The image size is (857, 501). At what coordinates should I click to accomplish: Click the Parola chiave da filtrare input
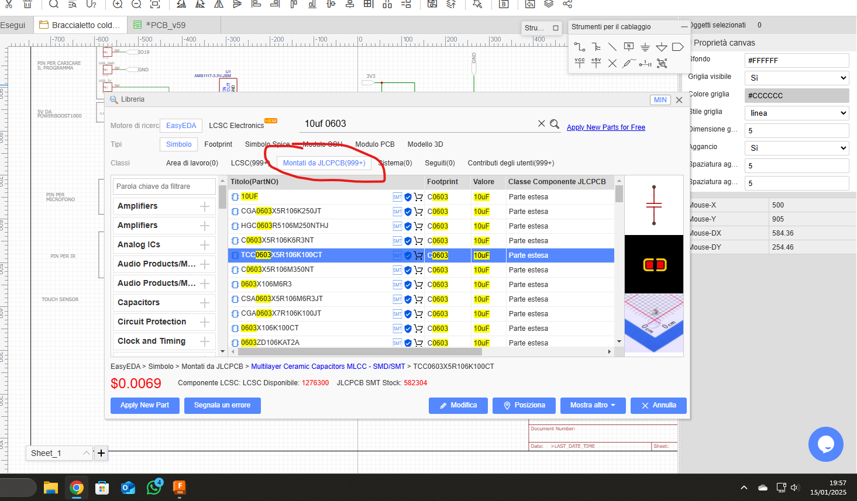click(x=164, y=186)
